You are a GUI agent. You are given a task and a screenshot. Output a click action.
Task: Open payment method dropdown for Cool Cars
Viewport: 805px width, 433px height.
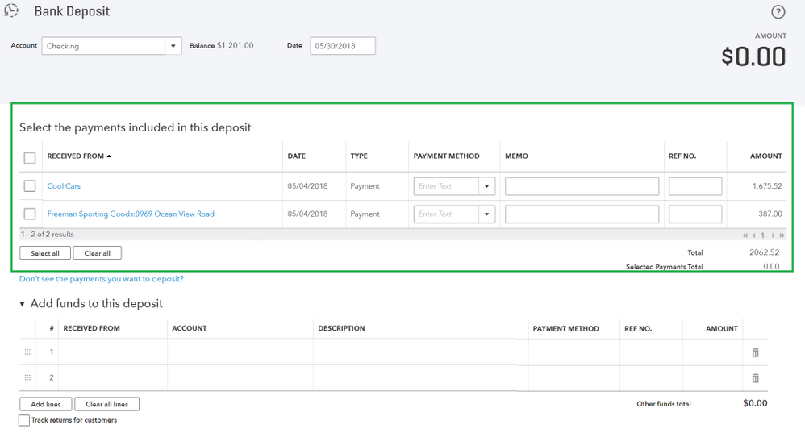point(487,186)
